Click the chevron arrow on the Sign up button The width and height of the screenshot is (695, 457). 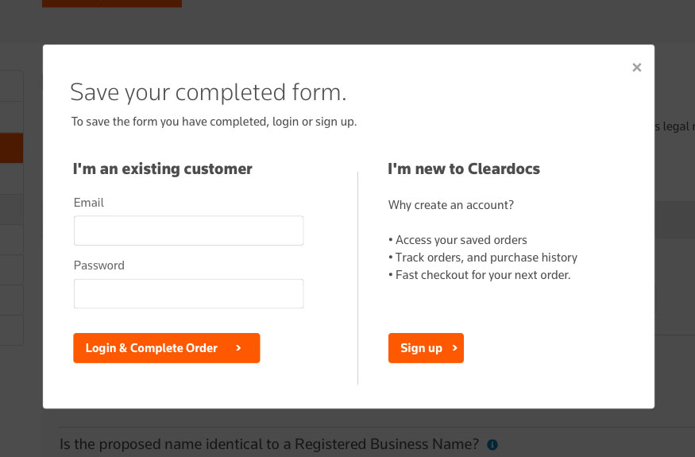click(454, 348)
